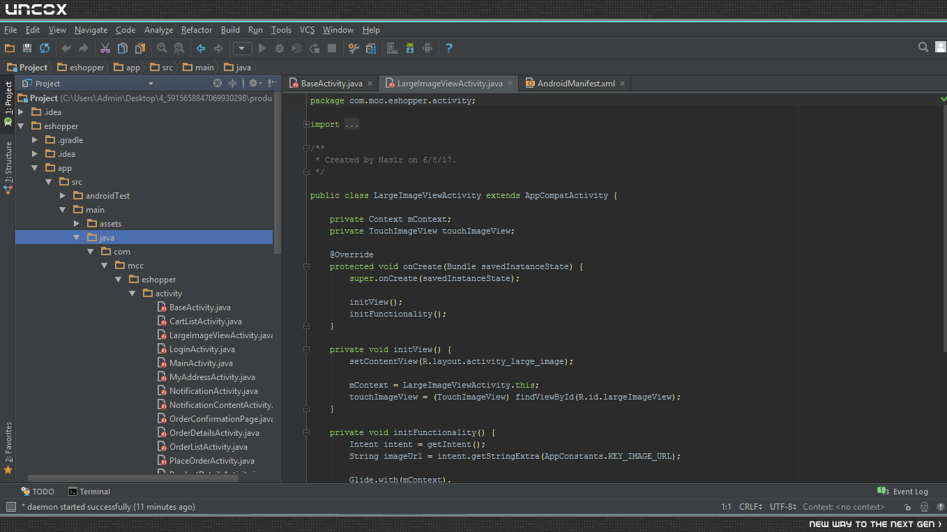Close the LargeImageViewActivity.java tab

[x=510, y=84]
